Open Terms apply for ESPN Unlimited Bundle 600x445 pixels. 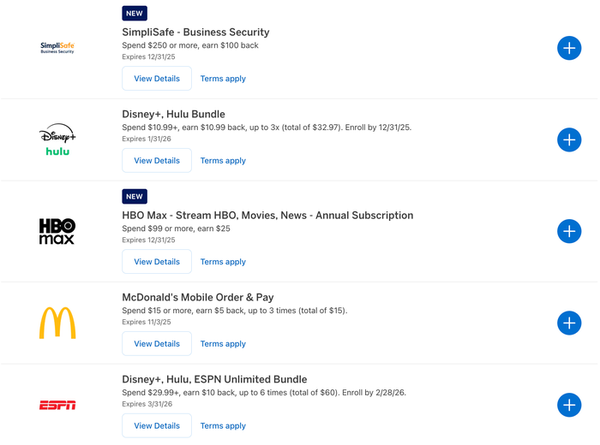(223, 426)
